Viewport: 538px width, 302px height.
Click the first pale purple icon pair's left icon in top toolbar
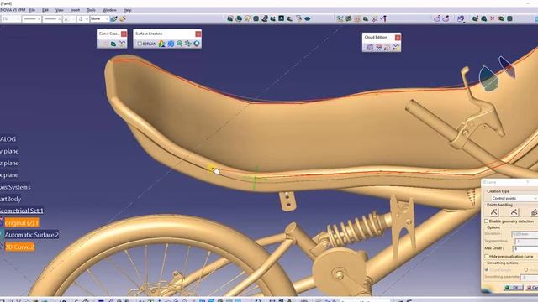click(x=437, y=18)
